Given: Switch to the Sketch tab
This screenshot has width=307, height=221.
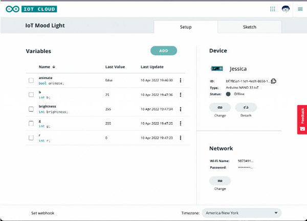Looking at the screenshot, I should pos(249,27).
